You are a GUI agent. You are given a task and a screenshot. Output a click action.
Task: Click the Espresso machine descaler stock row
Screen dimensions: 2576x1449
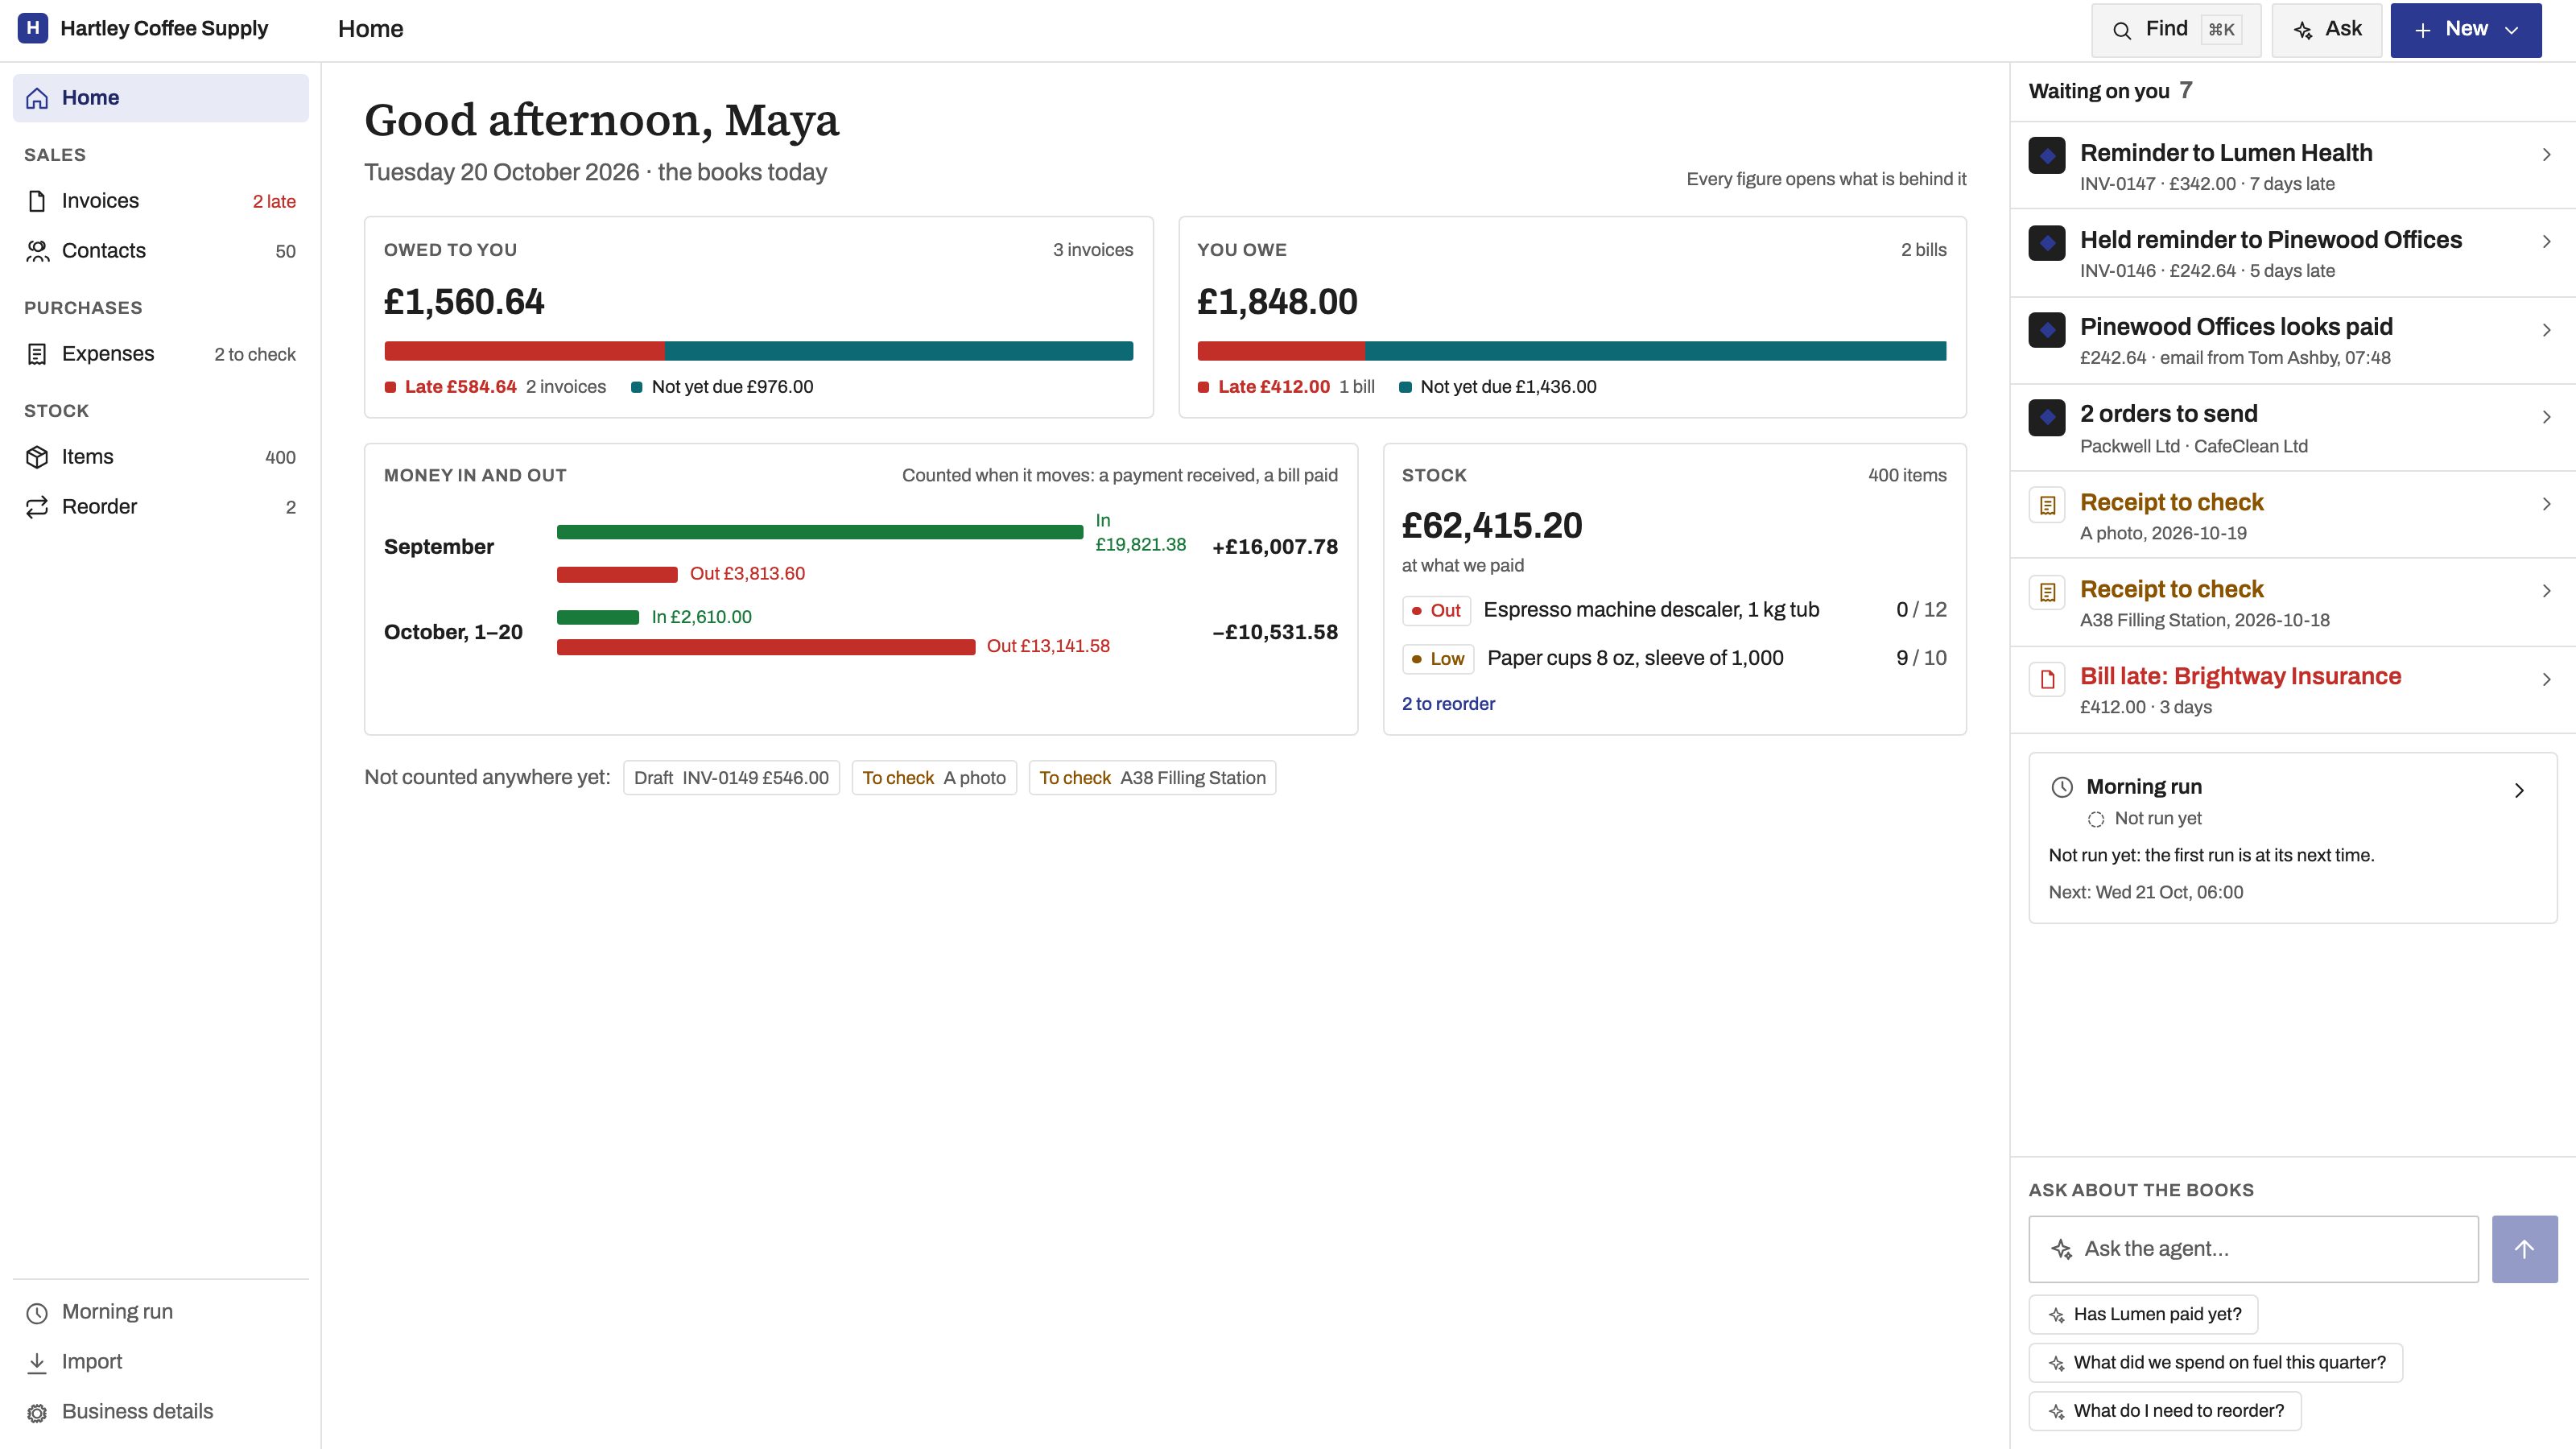pos(1674,610)
